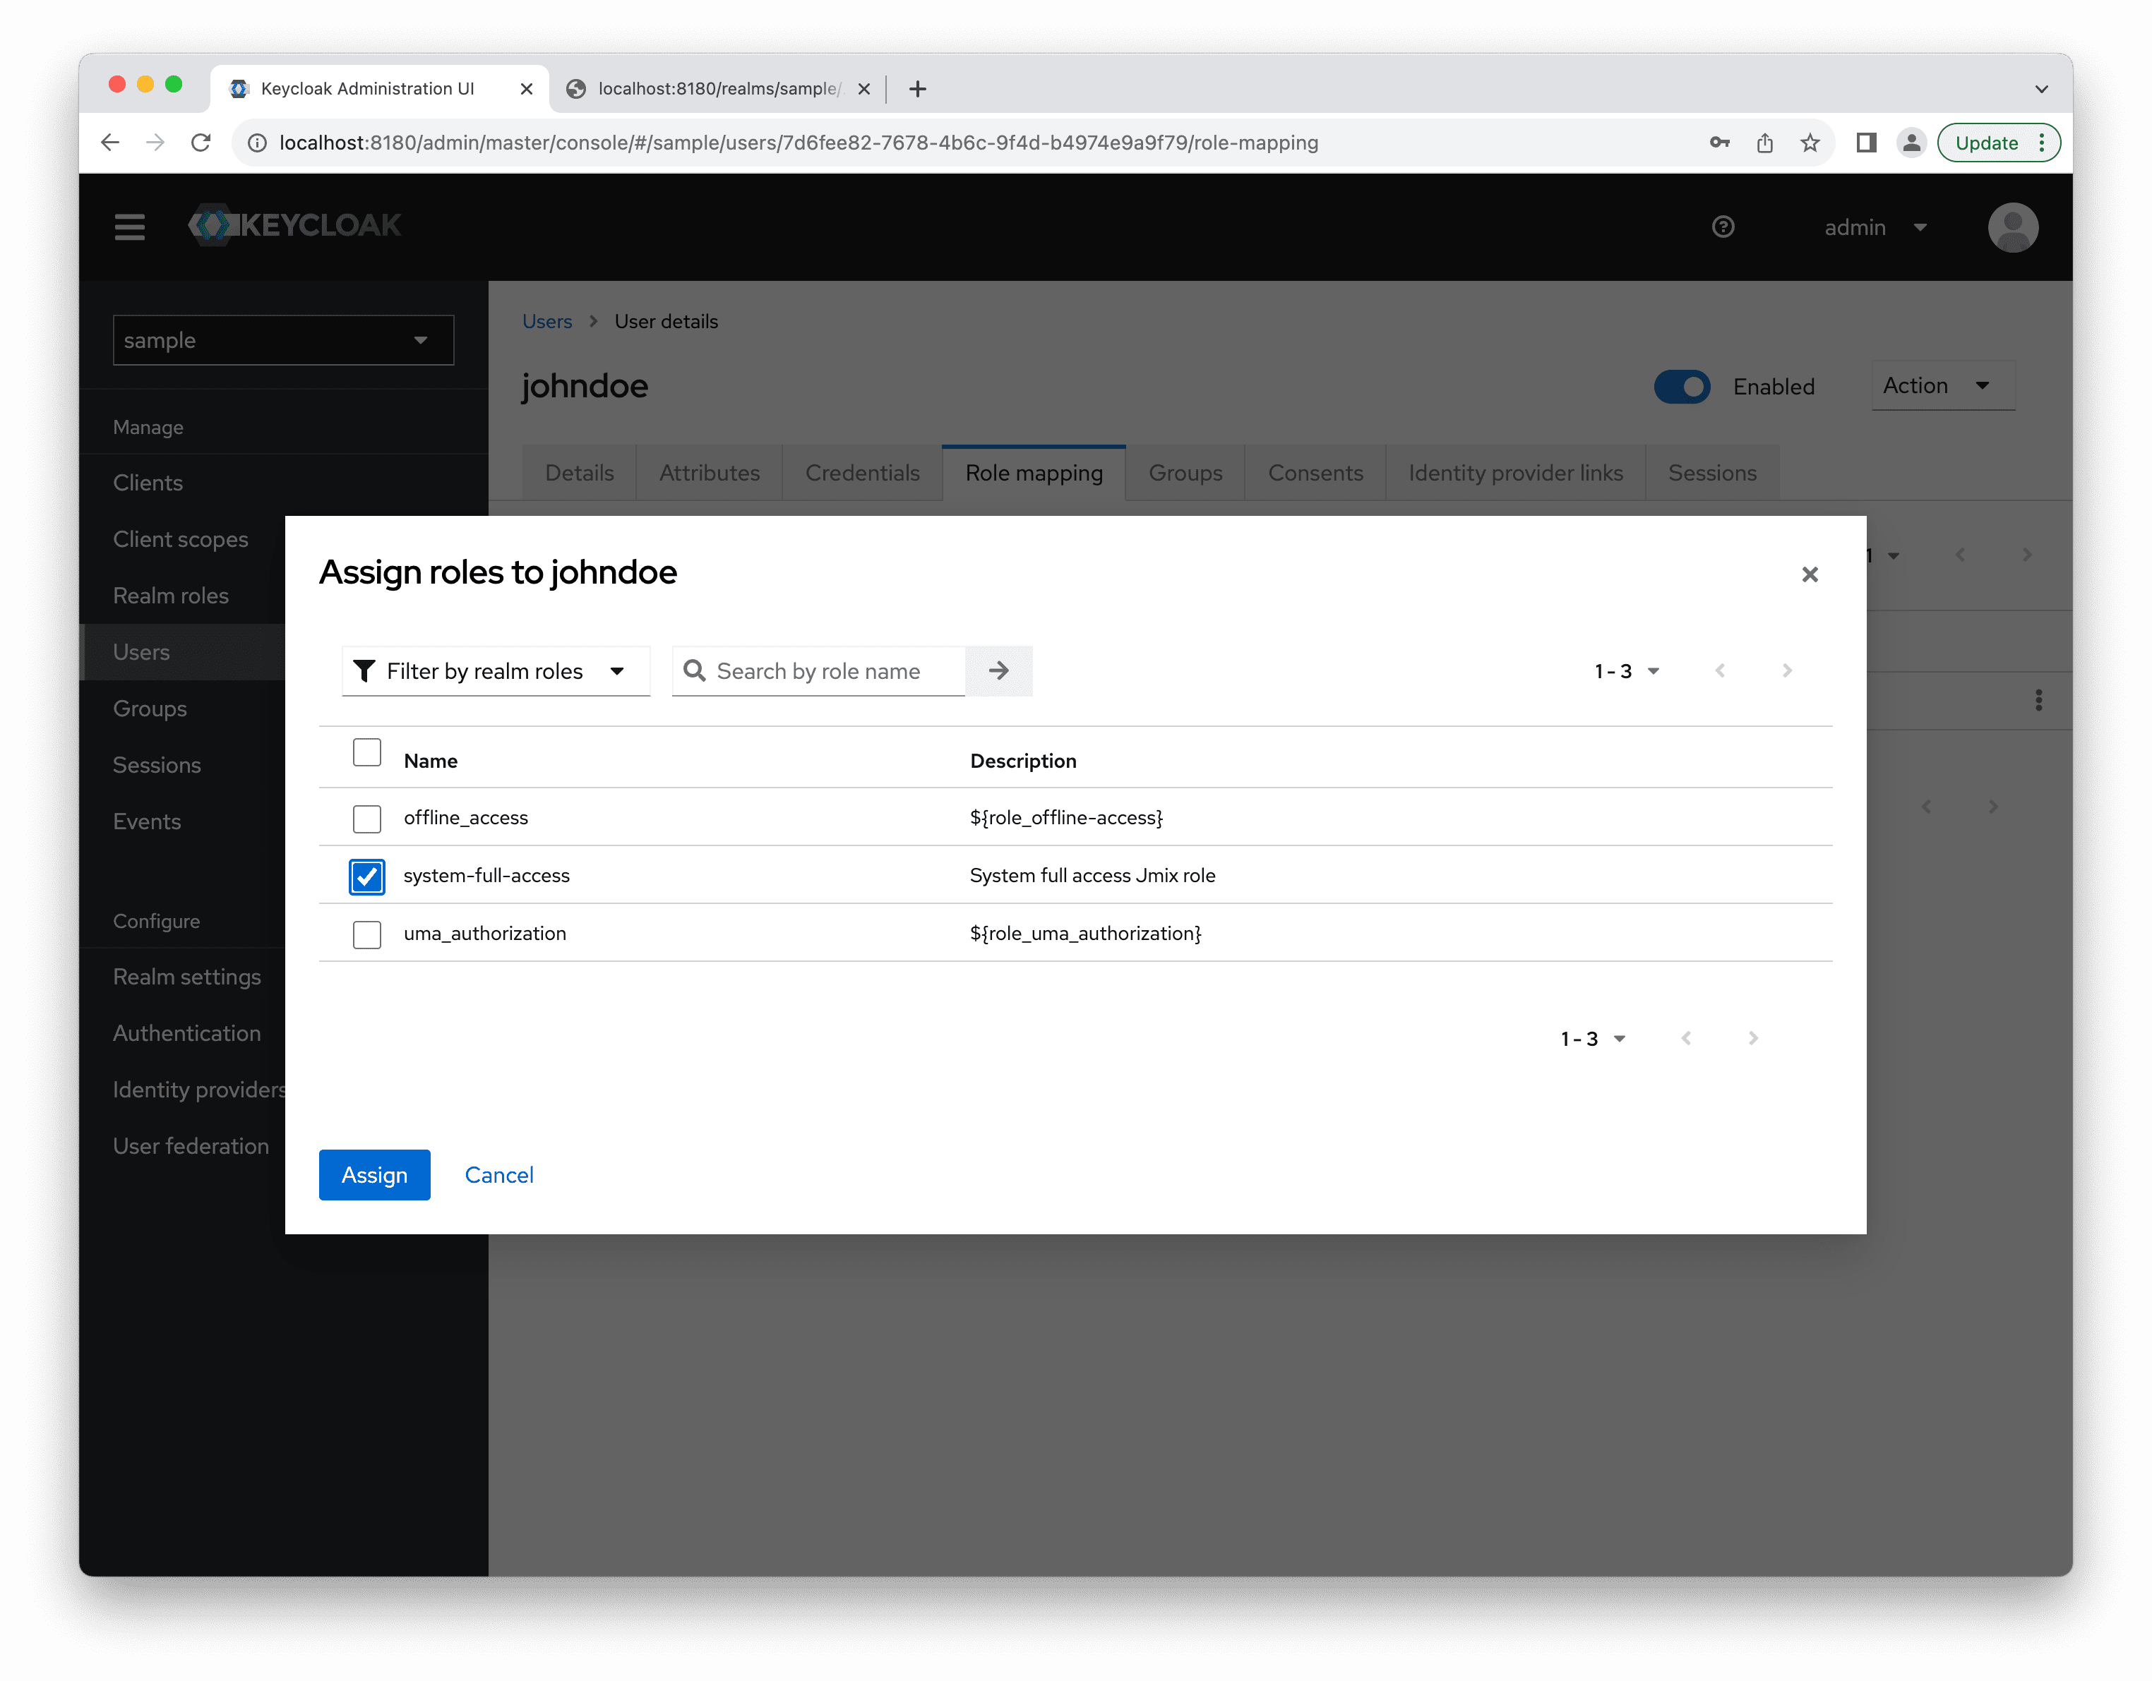2152x1681 pixels.
Task: Close the Assign roles dialog with X
Action: pos(1809,574)
